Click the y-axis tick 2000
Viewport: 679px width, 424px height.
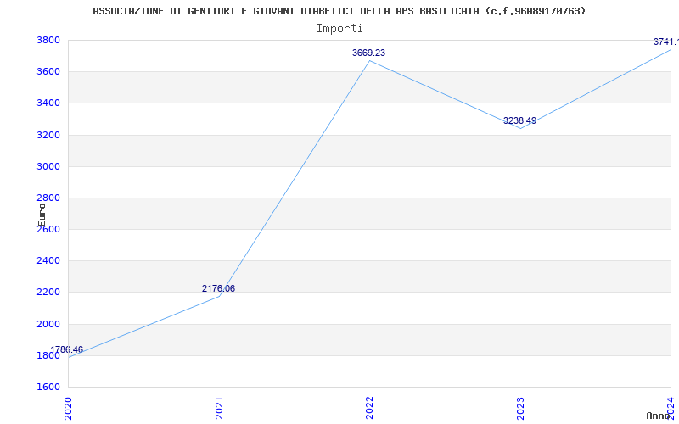pos(47,324)
